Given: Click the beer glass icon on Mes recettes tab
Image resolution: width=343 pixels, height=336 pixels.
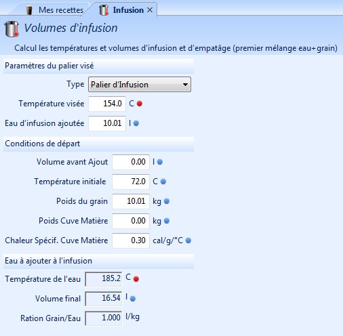Looking at the screenshot, I should point(29,10).
